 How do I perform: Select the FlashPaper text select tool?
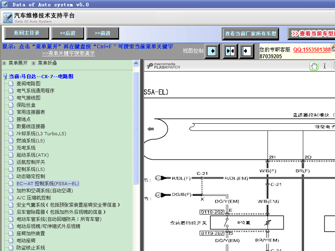(325, 66)
